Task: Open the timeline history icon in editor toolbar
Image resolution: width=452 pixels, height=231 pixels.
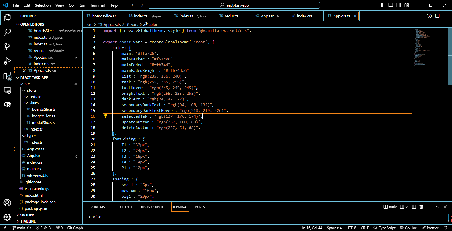Action: point(429,16)
